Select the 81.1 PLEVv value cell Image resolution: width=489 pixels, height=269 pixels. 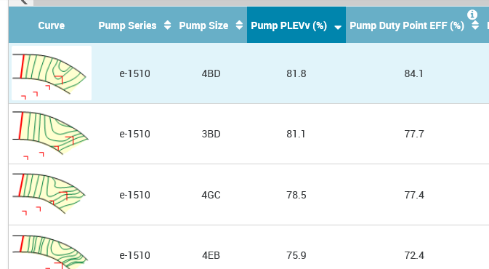coord(296,134)
